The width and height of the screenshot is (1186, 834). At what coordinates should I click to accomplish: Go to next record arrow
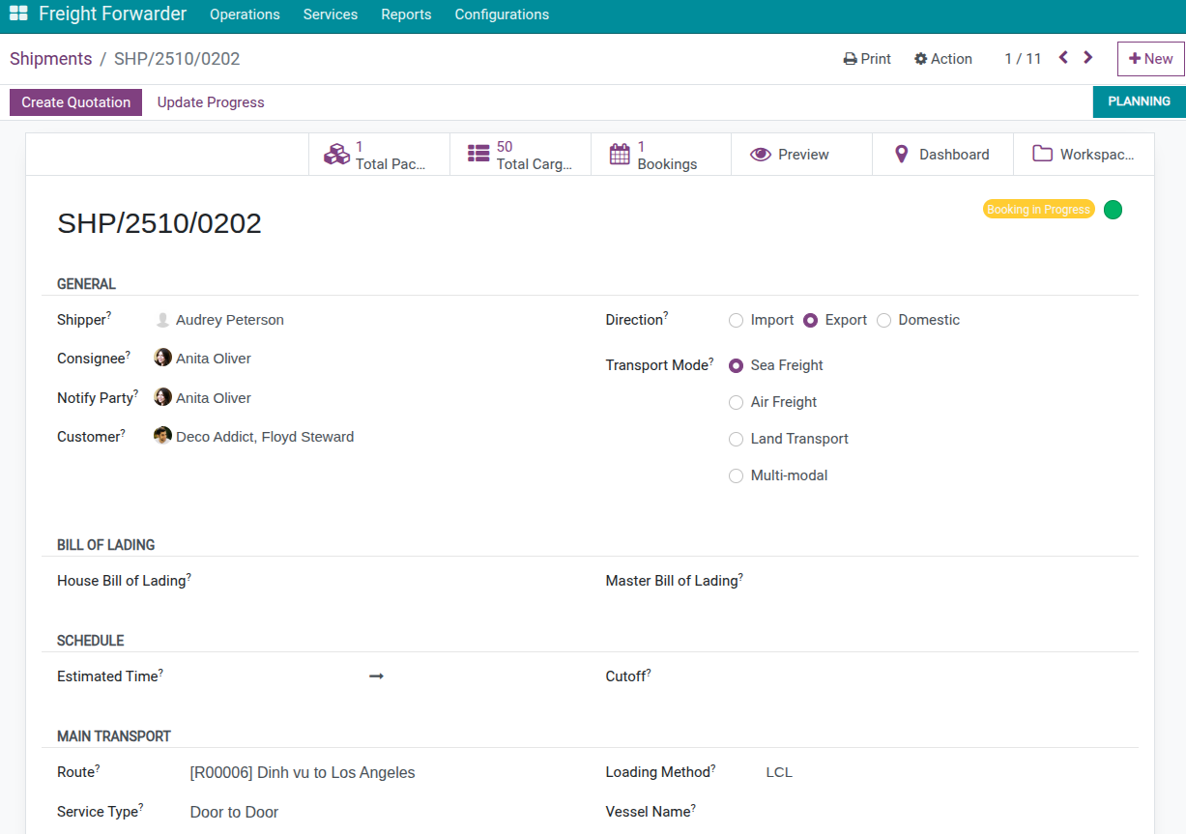pos(1088,58)
